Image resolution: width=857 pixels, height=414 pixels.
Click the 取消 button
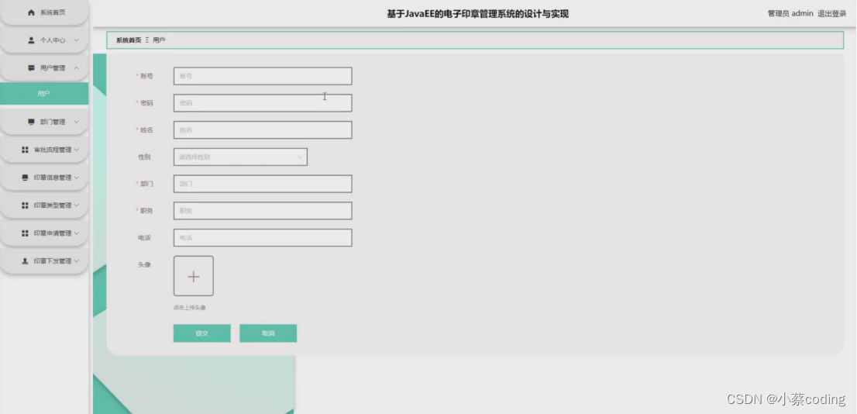tap(268, 333)
